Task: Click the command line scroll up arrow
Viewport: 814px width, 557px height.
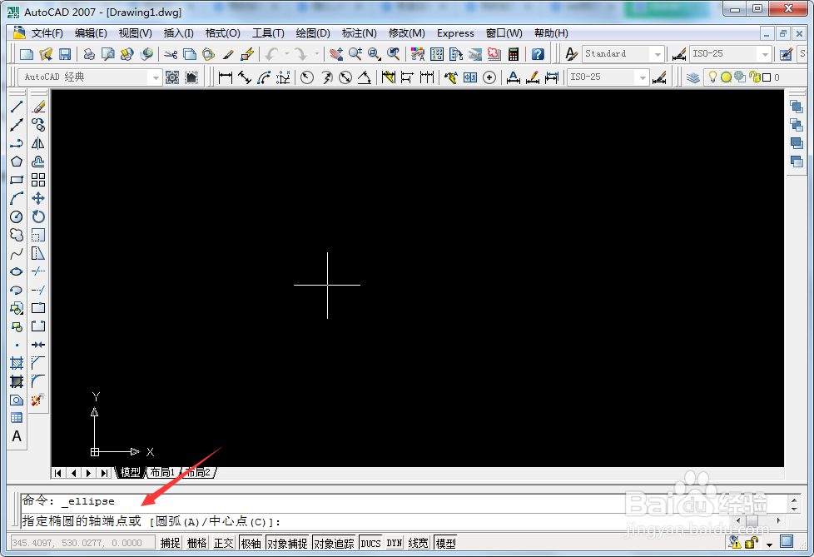Action: 794,500
